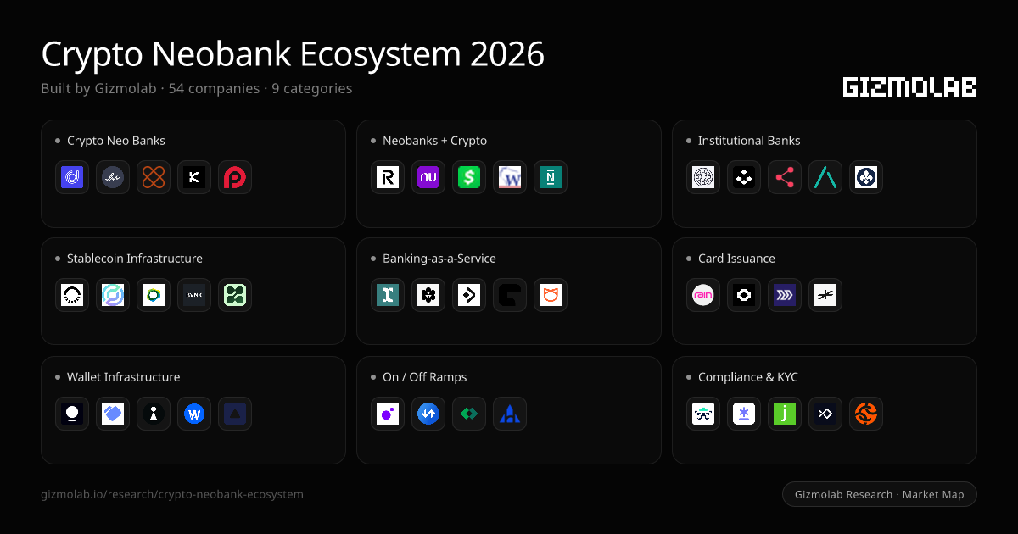Select the black flower logo in Banking-as-a-Service

[428, 295]
